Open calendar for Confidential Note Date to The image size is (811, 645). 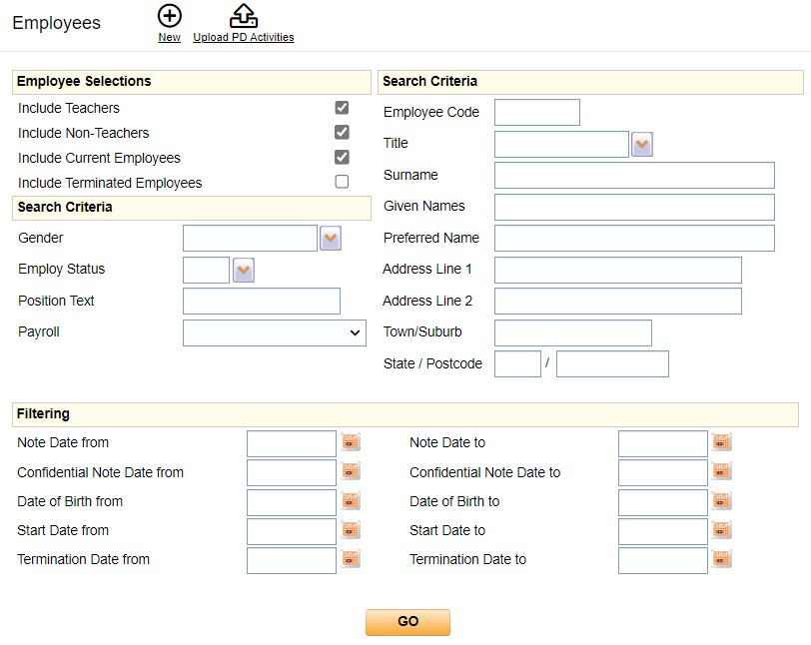pos(721,471)
